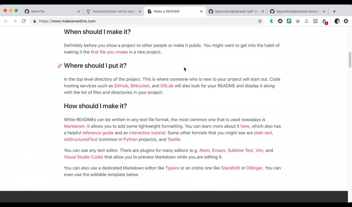Open the interactive tutorial link

coord(147,132)
